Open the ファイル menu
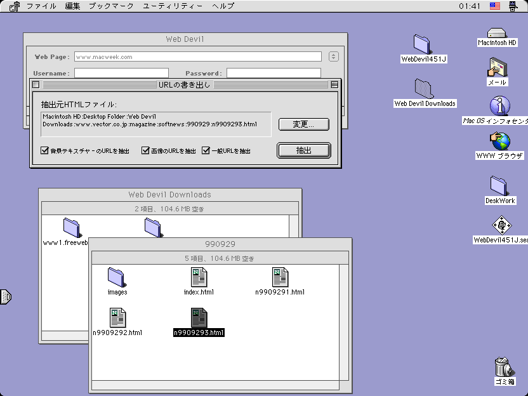The image size is (528, 396). [x=41, y=6]
